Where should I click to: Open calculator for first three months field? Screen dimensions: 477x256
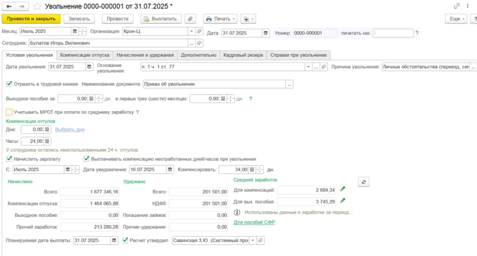[x=223, y=99]
